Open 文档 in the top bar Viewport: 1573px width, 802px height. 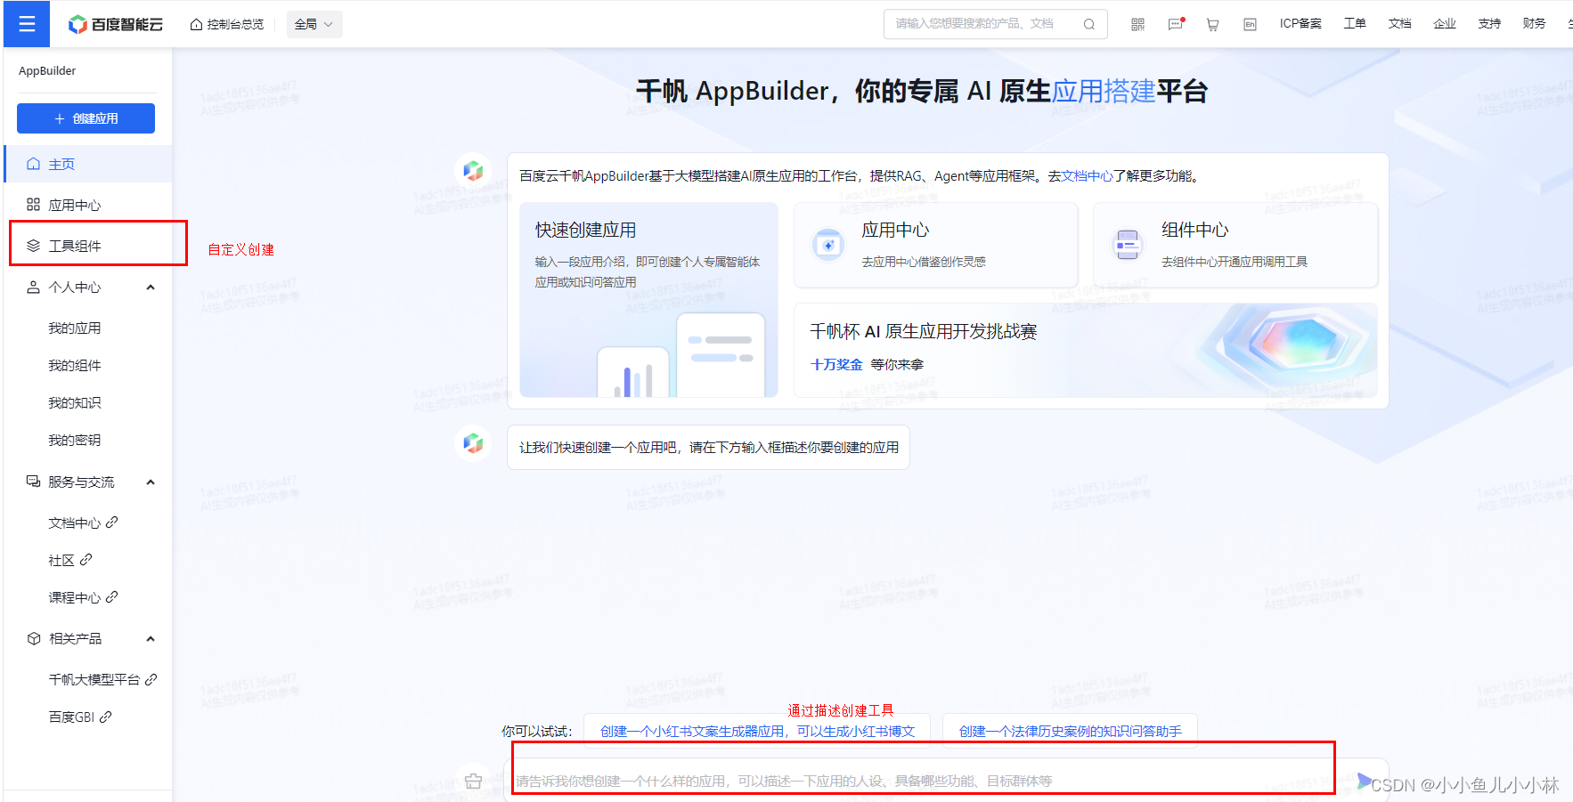1399,23
